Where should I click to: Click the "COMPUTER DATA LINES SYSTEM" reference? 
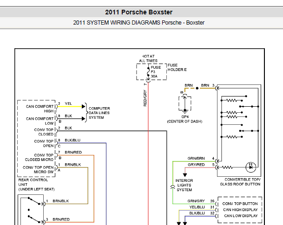tap(99, 113)
